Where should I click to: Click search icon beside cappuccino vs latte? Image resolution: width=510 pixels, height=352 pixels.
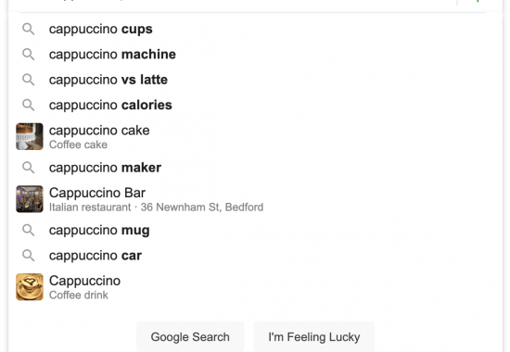click(x=29, y=80)
